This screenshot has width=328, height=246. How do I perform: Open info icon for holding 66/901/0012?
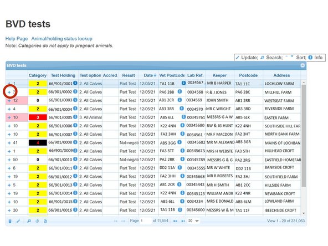(x=75, y=176)
